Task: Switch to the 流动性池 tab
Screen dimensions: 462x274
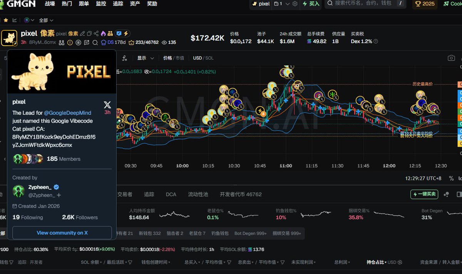Action: click(x=198, y=194)
